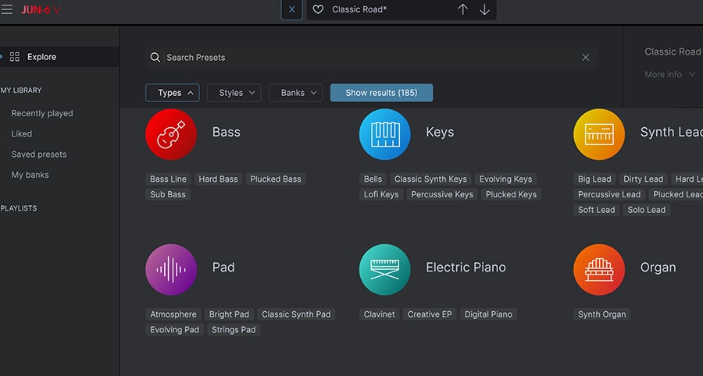Image resolution: width=703 pixels, height=376 pixels.
Task: Click the Search Presets field
Action: tap(367, 58)
